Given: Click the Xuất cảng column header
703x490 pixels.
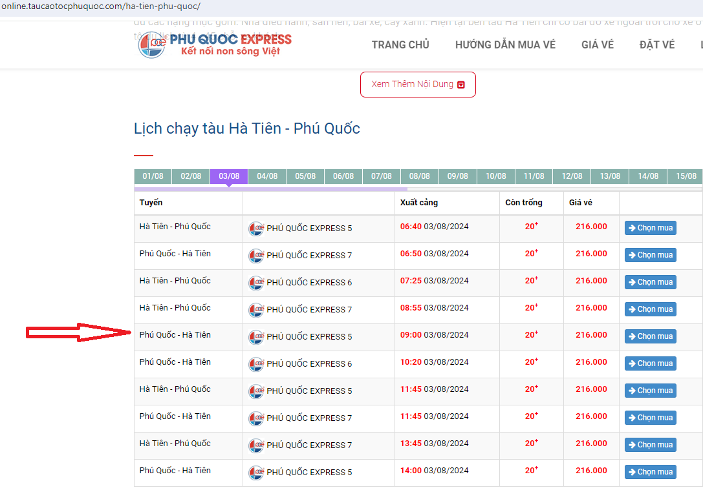Looking at the screenshot, I should [x=418, y=203].
